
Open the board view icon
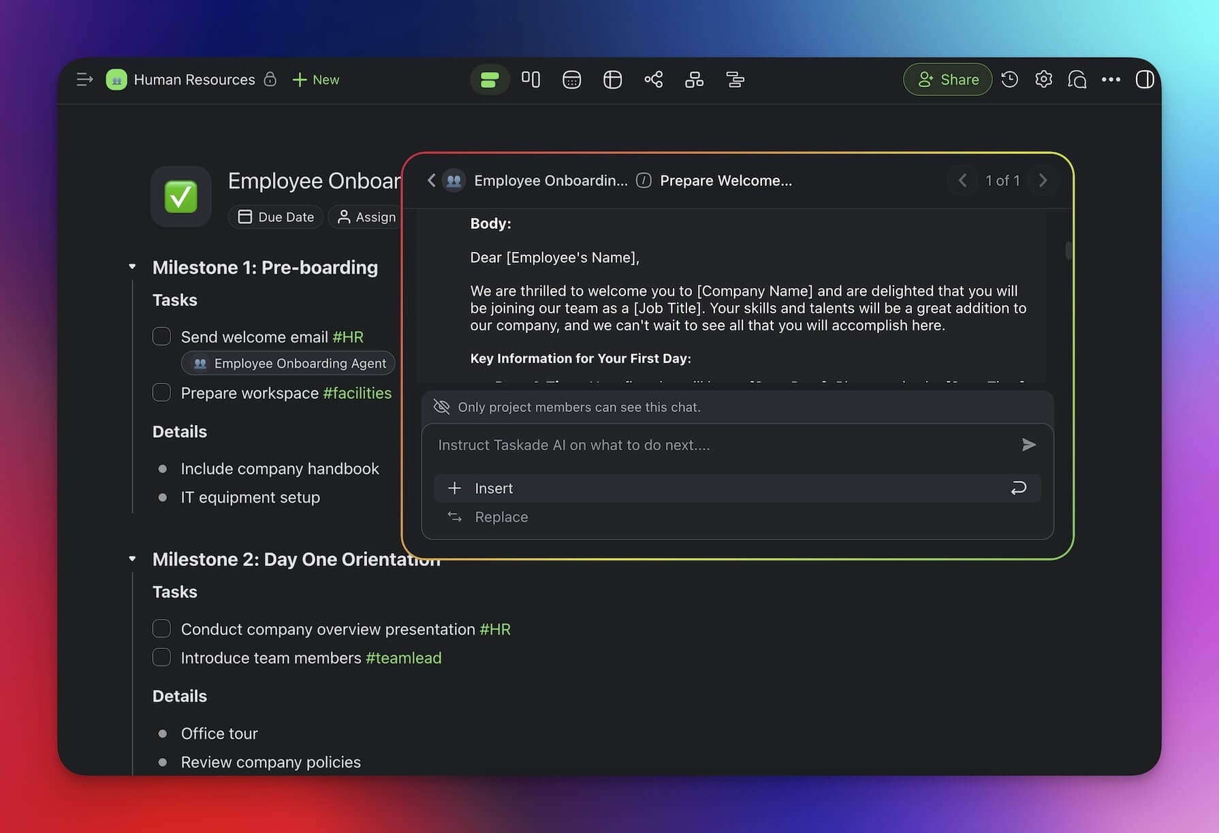[531, 80]
